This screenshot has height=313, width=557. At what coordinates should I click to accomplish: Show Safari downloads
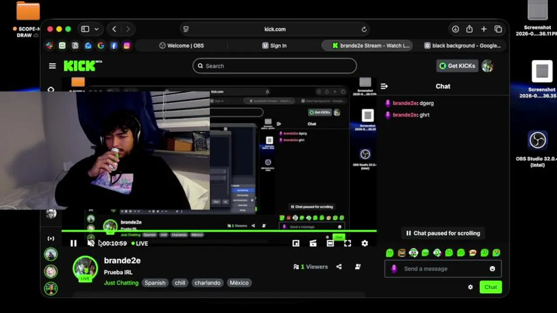455,29
